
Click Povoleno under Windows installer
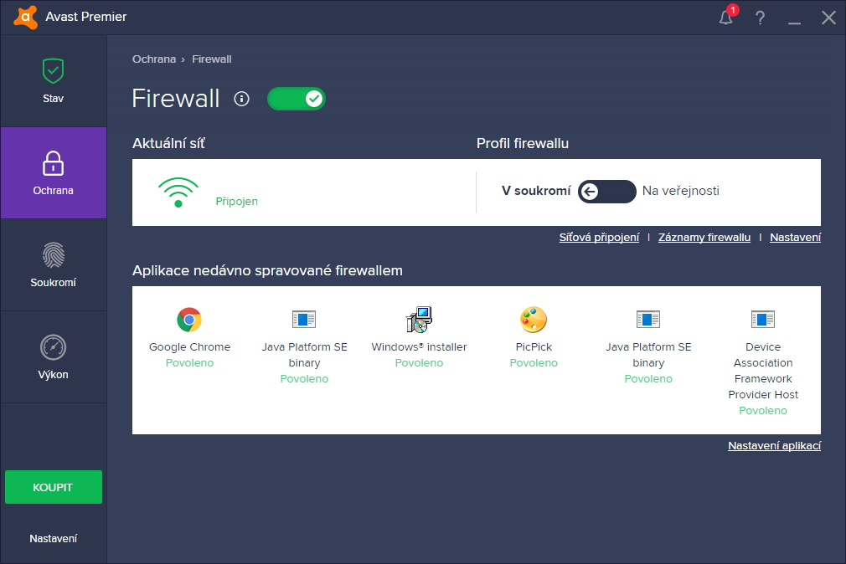pos(419,363)
